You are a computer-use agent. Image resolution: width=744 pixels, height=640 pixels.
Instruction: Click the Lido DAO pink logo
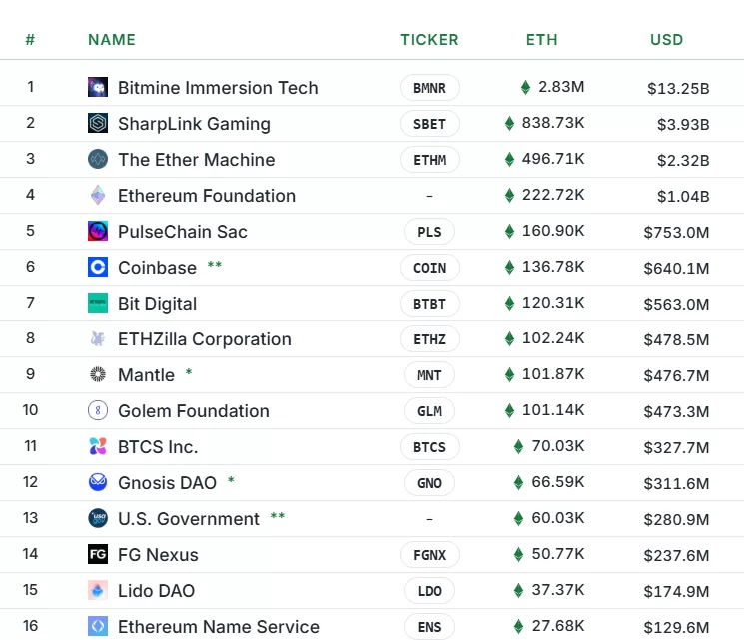[98, 591]
